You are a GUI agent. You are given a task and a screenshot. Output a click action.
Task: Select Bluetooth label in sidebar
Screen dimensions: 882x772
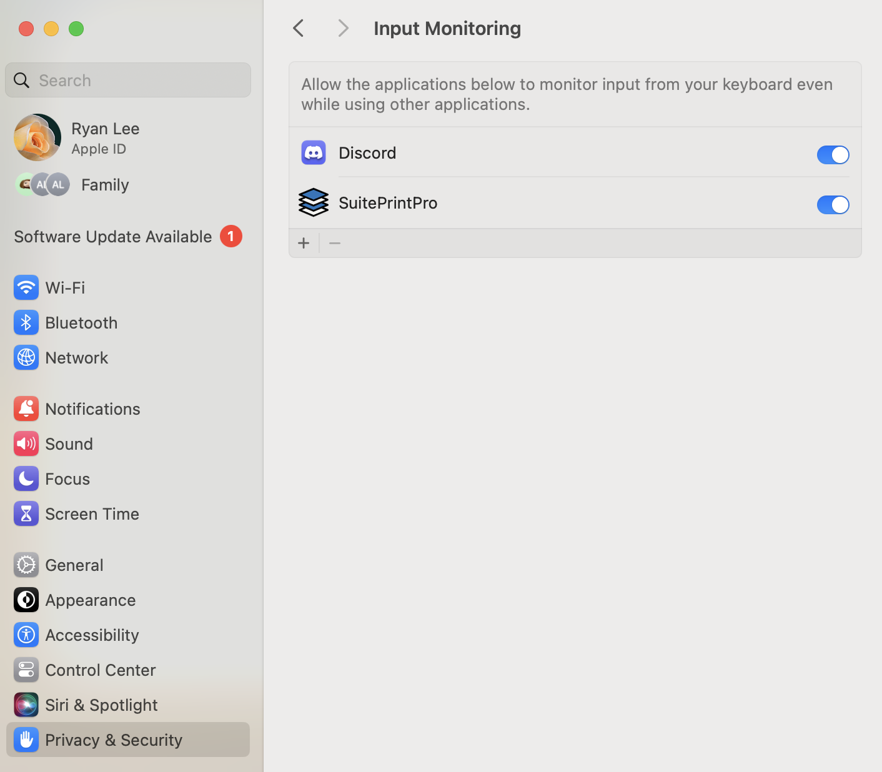[x=81, y=322]
